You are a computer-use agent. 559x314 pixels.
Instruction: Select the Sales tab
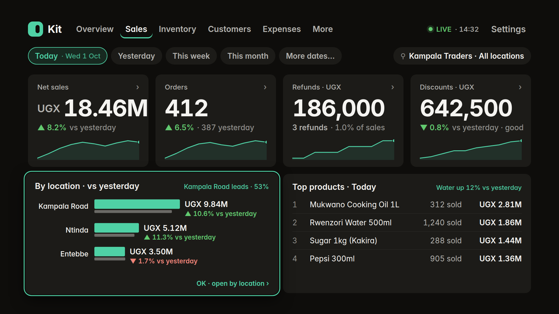(136, 29)
